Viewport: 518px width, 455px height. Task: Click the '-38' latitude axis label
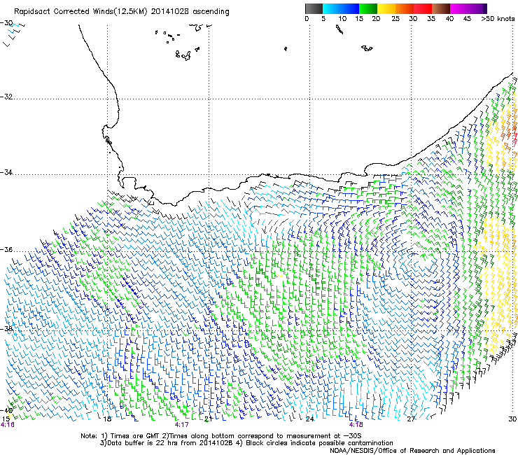point(6,328)
